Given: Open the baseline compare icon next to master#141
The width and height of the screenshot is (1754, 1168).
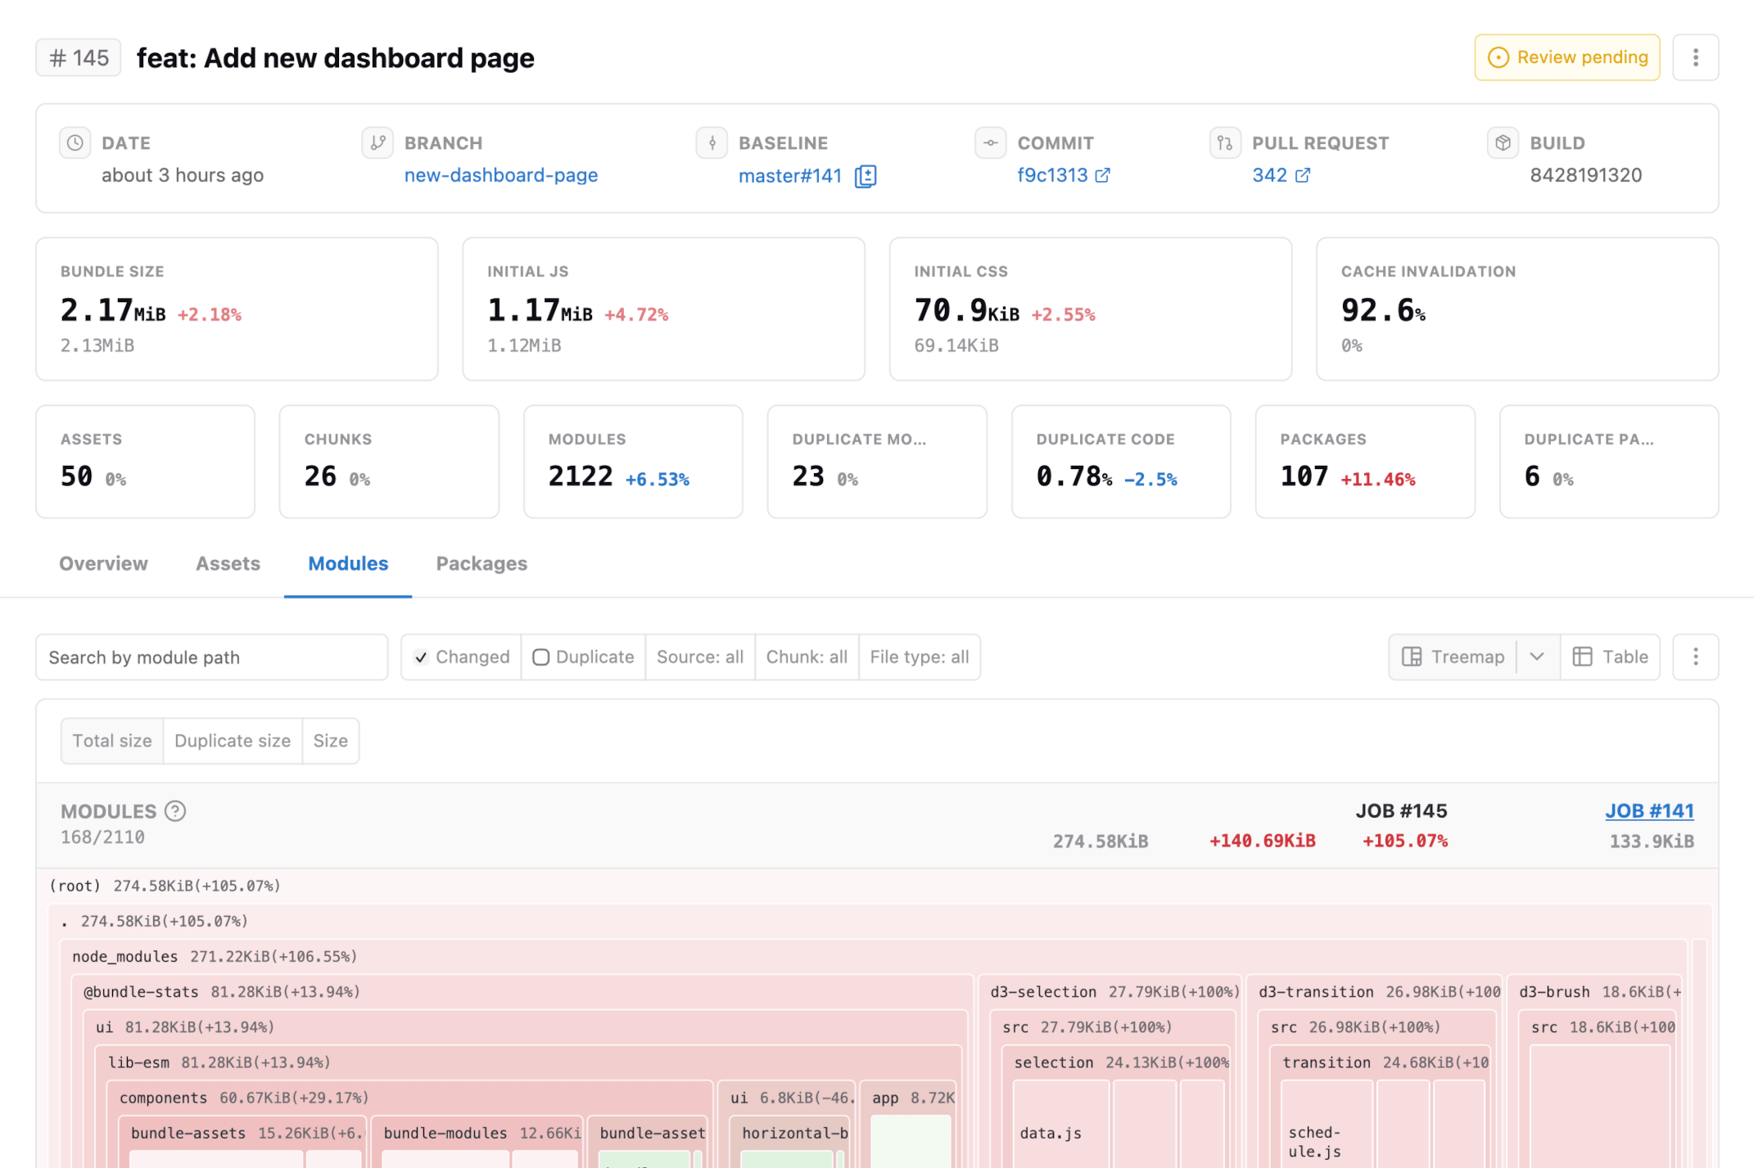Looking at the screenshot, I should click(866, 176).
